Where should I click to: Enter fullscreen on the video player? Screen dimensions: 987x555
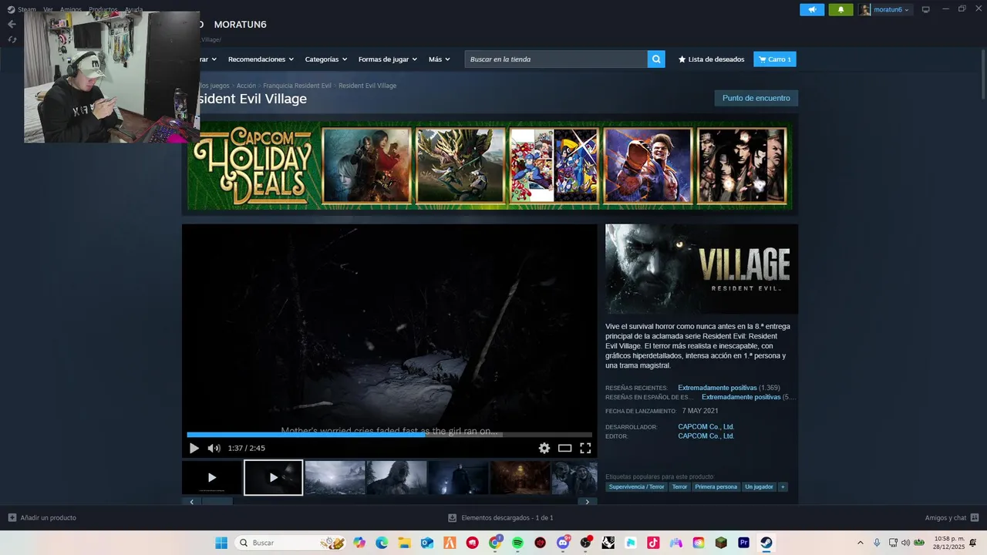(585, 448)
